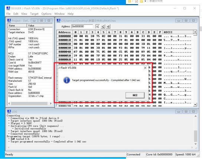
Task: Close the LOG window
Action: point(193,112)
